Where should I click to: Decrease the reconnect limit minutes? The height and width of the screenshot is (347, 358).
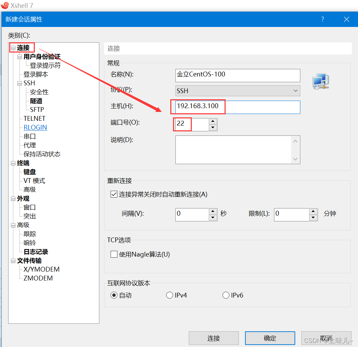(x=313, y=218)
